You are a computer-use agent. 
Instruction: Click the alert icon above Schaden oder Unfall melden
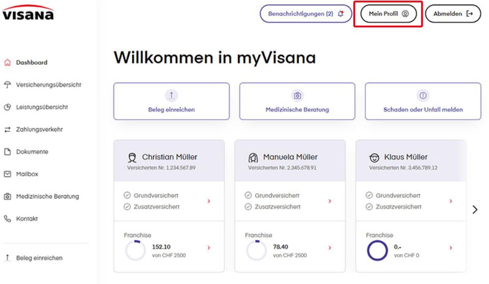[423, 95]
